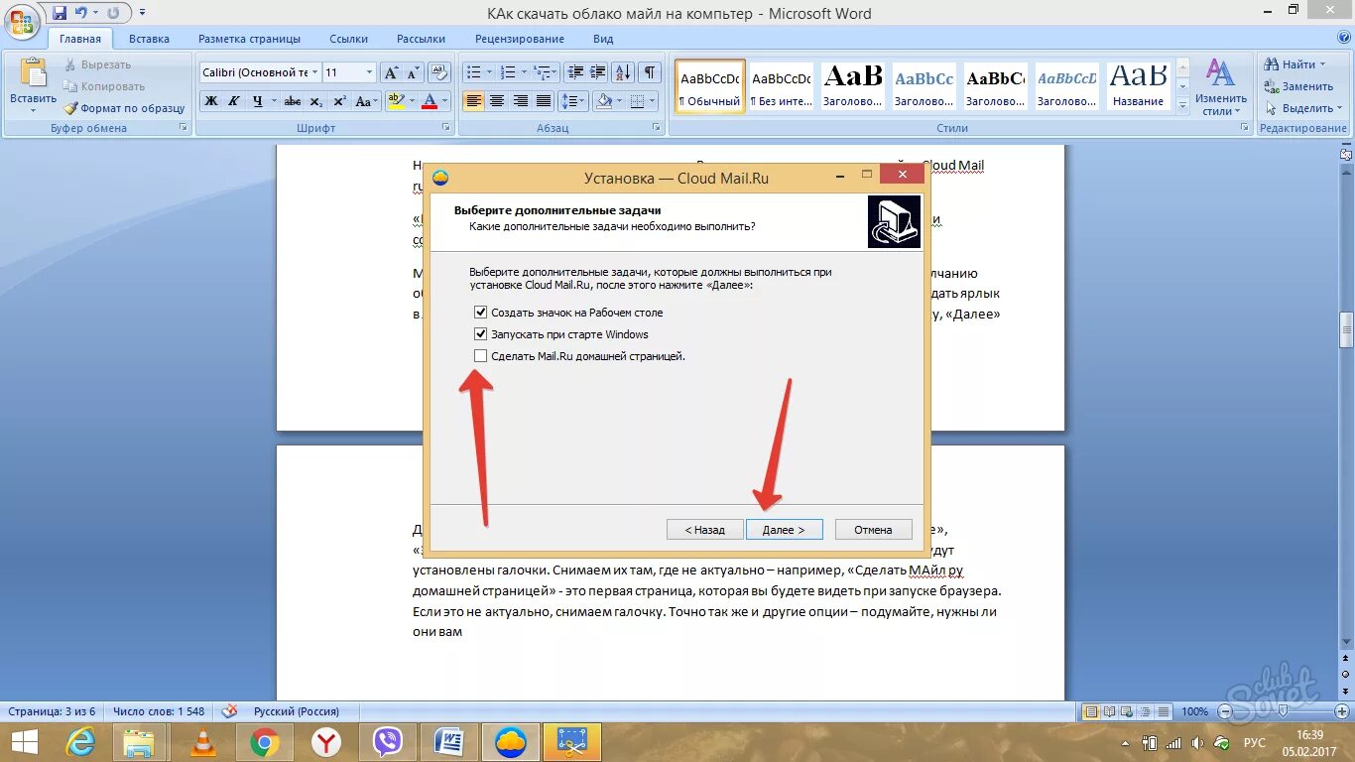Pick text highlight color (yellow)

coord(396,101)
